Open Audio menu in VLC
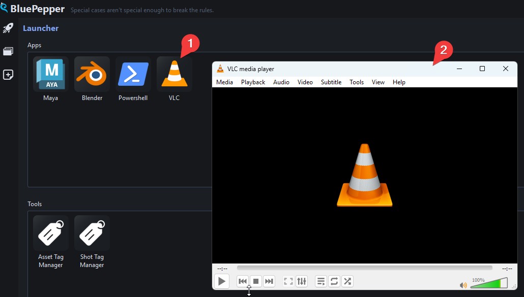The width and height of the screenshot is (524, 297). click(281, 82)
